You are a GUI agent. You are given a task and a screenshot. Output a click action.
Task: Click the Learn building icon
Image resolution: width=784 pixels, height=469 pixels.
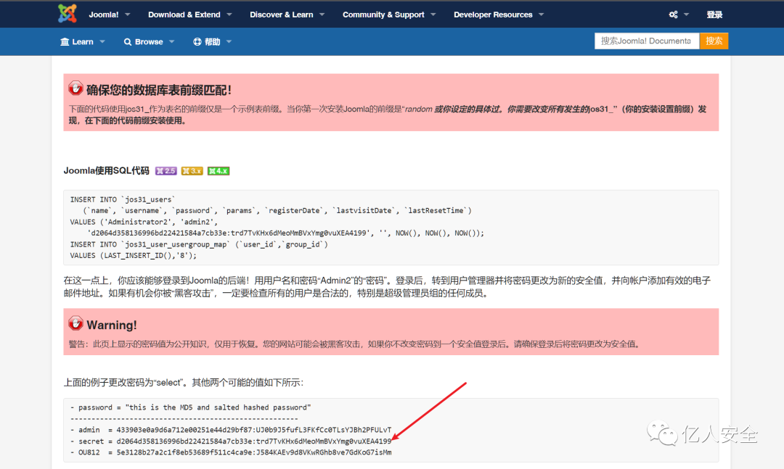pyautogui.click(x=65, y=41)
